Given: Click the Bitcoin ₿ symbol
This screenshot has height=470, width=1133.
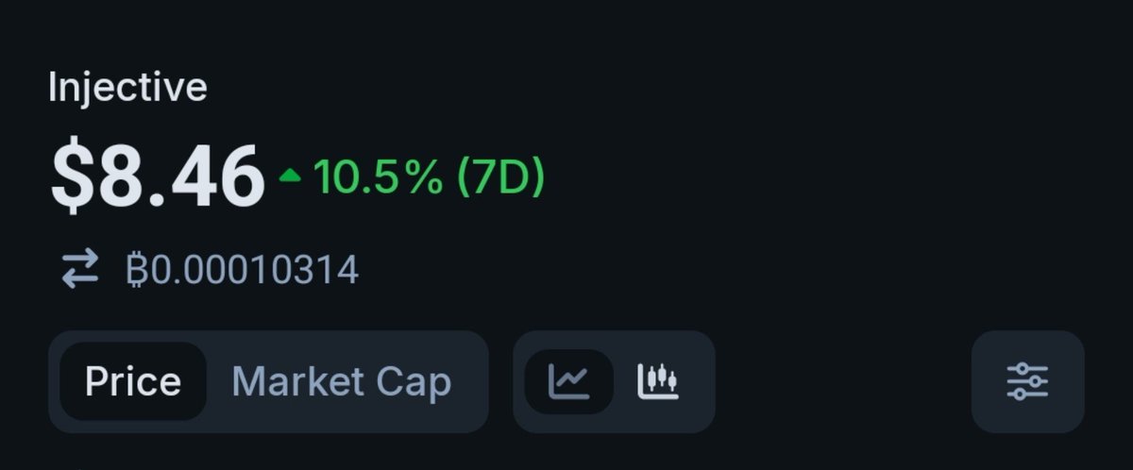Looking at the screenshot, I should point(135,271).
